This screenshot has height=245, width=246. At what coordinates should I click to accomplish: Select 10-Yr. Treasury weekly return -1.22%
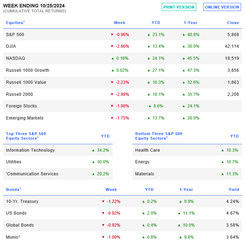(114, 202)
